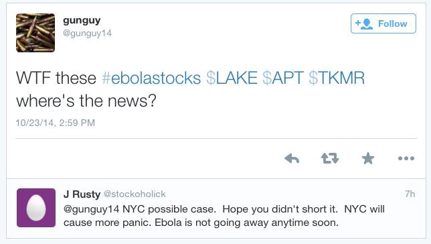Click @gunguy14 mention in the reply
431x244 pixels.
click(x=91, y=209)
